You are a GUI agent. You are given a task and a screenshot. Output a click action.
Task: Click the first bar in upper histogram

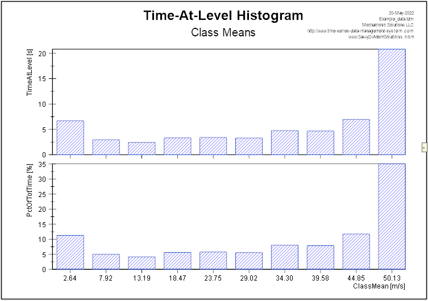pos(70,138)
